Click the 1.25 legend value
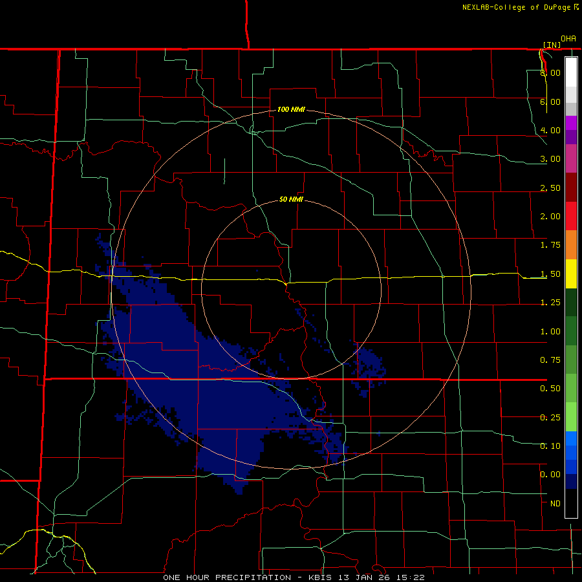This screenshot has width=582, height=582. [x=550, y=303]
